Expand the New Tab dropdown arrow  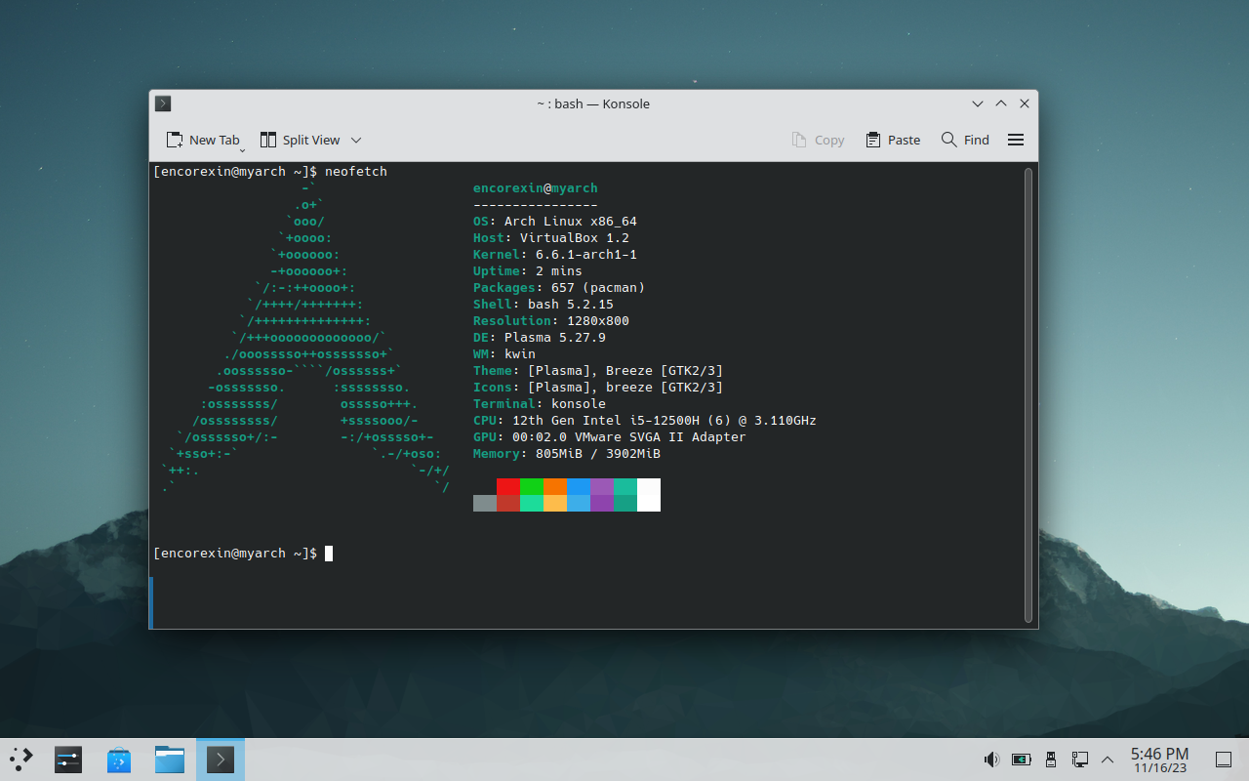pyautogui.click(x=243, y=148)
